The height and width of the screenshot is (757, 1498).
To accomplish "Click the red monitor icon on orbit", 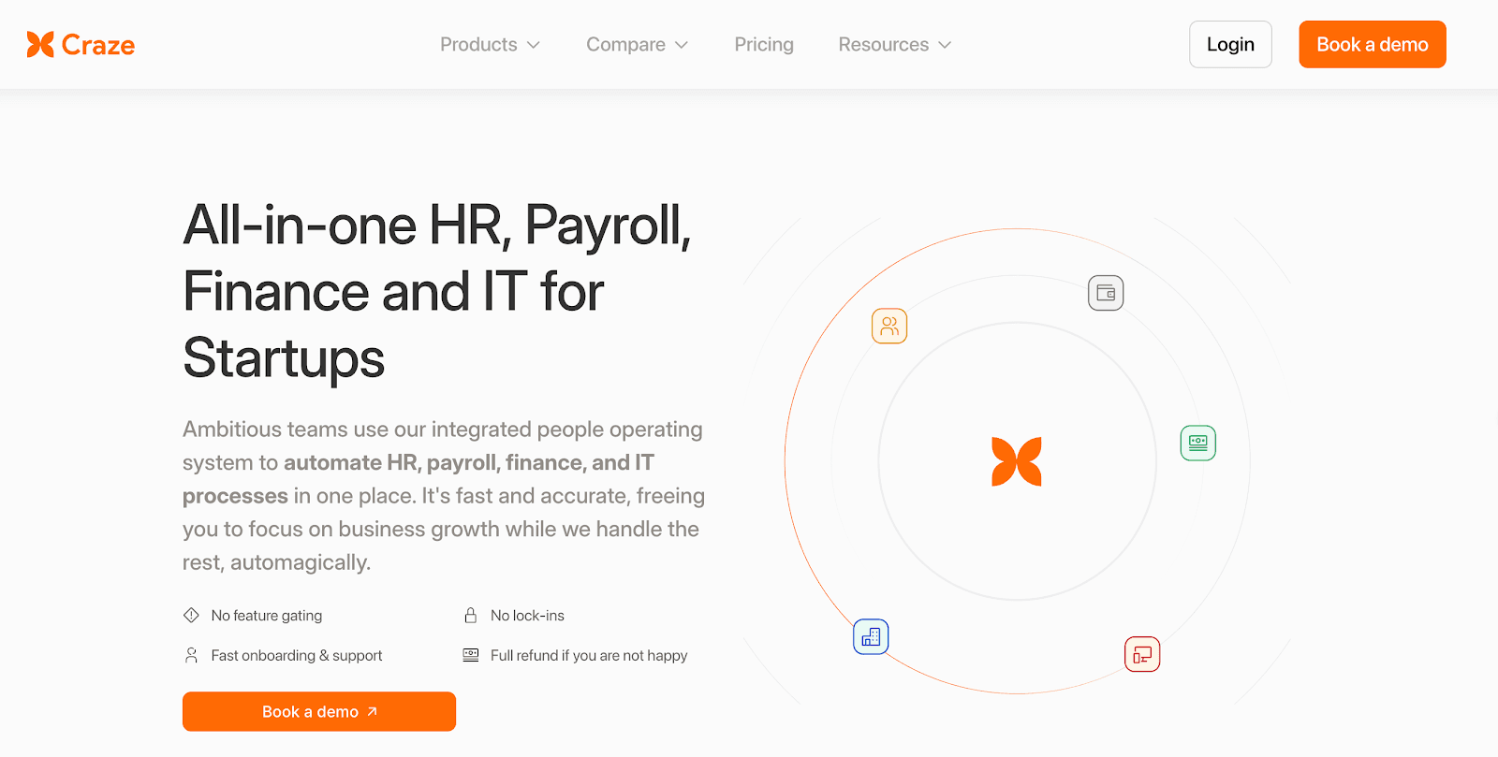I will (1142, 654).
